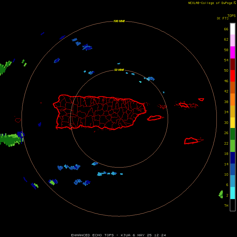Click the bright yellow swatch beside 30
237x237 pixels.
click(233, 123)
